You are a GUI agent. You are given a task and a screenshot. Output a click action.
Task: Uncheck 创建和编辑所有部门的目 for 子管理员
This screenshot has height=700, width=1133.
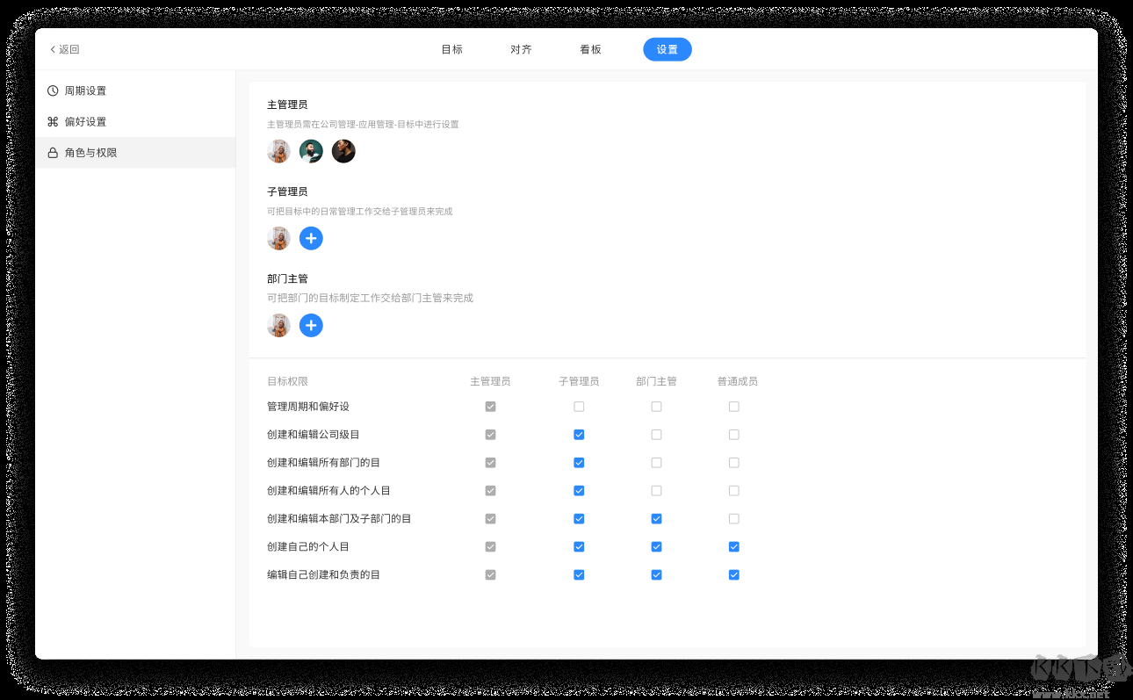click(x=579, y=463)
